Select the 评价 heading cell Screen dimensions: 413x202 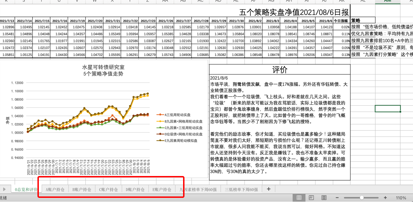click(x=279, y=70)
